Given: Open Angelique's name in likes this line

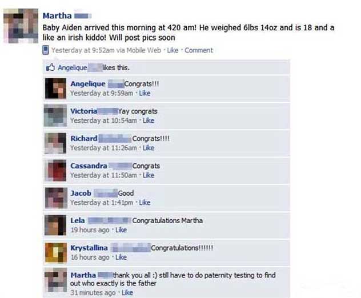Looking at the screenshot, I should pos(73,68).
